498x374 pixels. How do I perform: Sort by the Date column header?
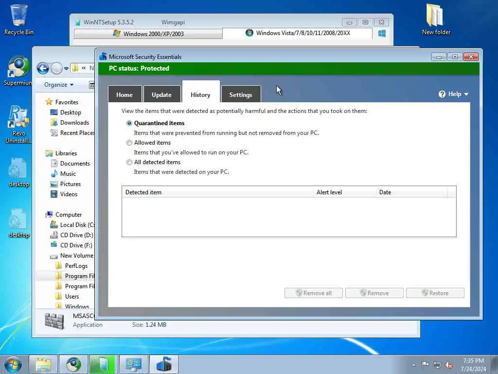[x=411, y=192]
